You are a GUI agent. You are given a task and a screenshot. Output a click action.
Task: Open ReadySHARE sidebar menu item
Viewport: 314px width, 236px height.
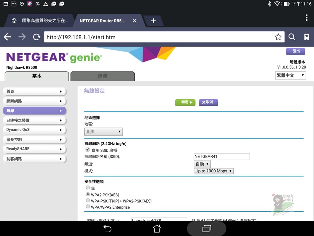(34, 149)
